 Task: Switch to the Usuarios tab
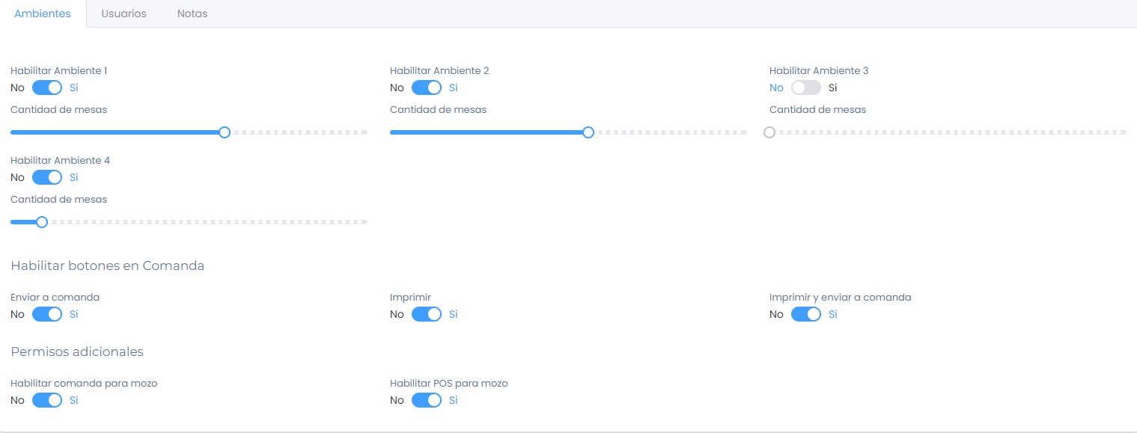pos(124,13)
